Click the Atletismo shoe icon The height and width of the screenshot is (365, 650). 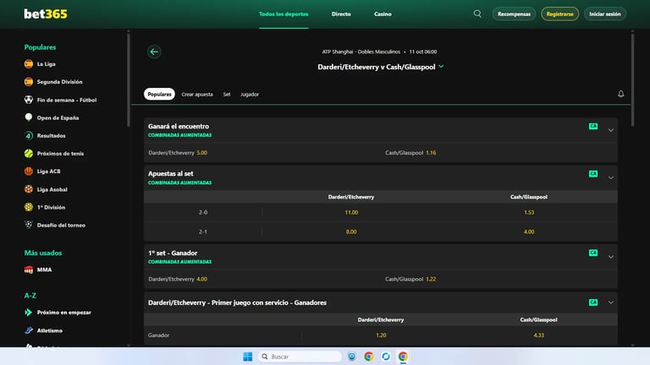(x=29, y=330)
